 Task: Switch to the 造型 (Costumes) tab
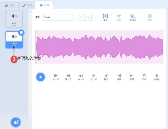[x=27, y=5]
